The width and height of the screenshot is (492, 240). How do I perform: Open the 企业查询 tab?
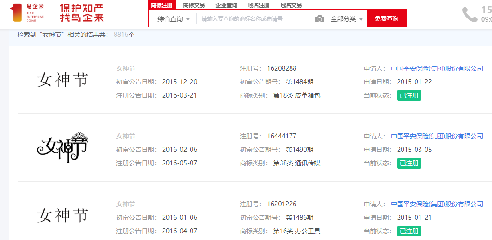(x=226, y=5)
